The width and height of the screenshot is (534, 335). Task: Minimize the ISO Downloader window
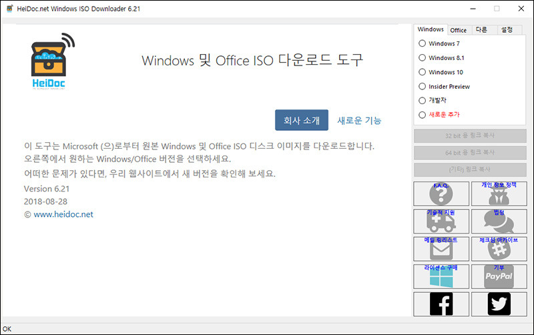pyautogui.click(x=473, y=9)
